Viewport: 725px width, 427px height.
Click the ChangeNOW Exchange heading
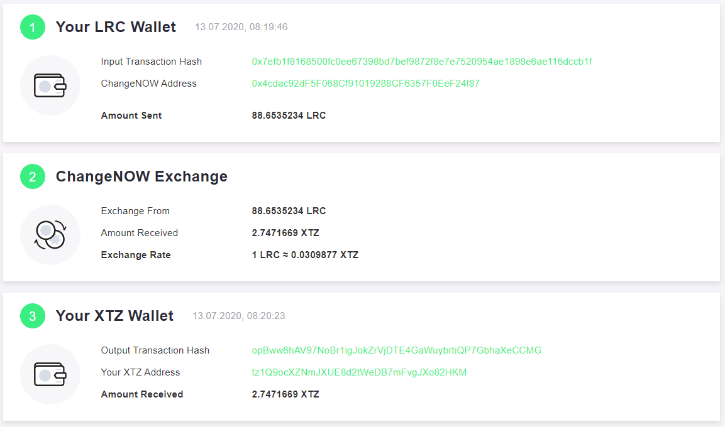[141, 176]
